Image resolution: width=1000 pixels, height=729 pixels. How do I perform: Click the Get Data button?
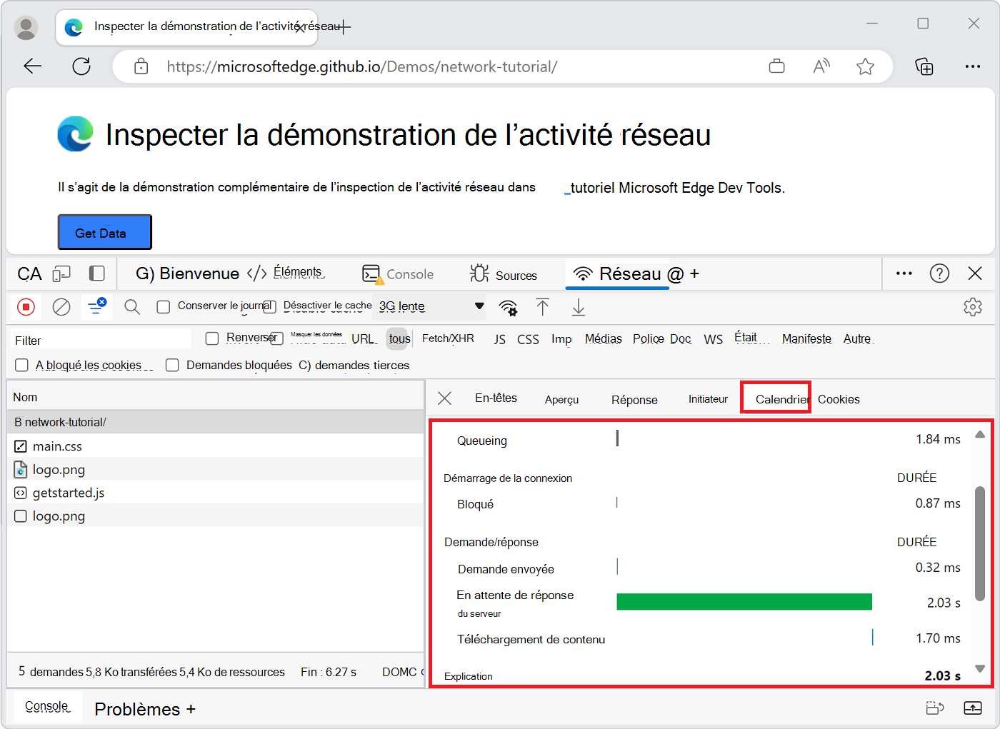[x=105, y=233]
